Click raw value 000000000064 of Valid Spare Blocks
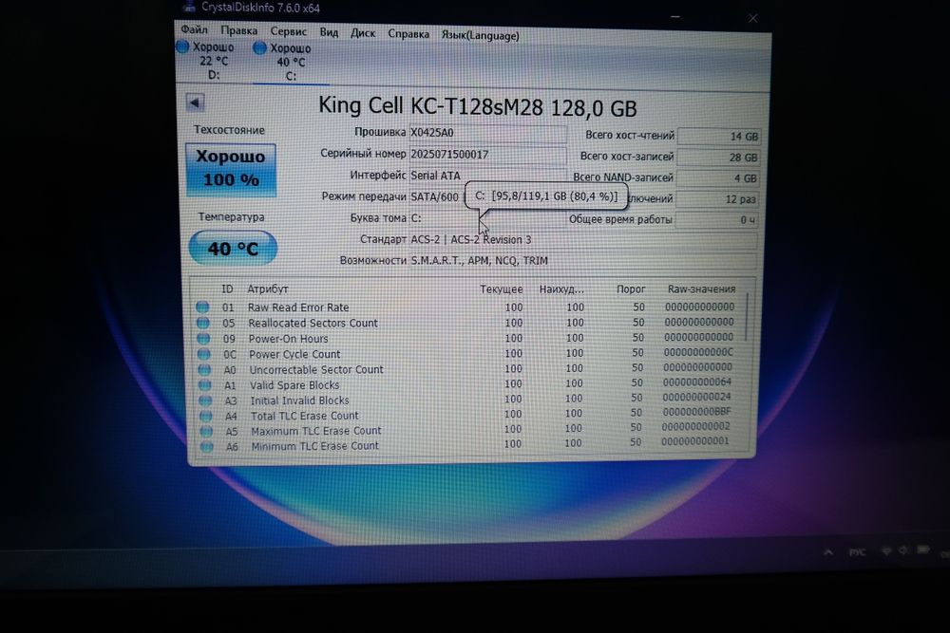Image resolution: width=950 pixels, height=633 pixels. 696,382
